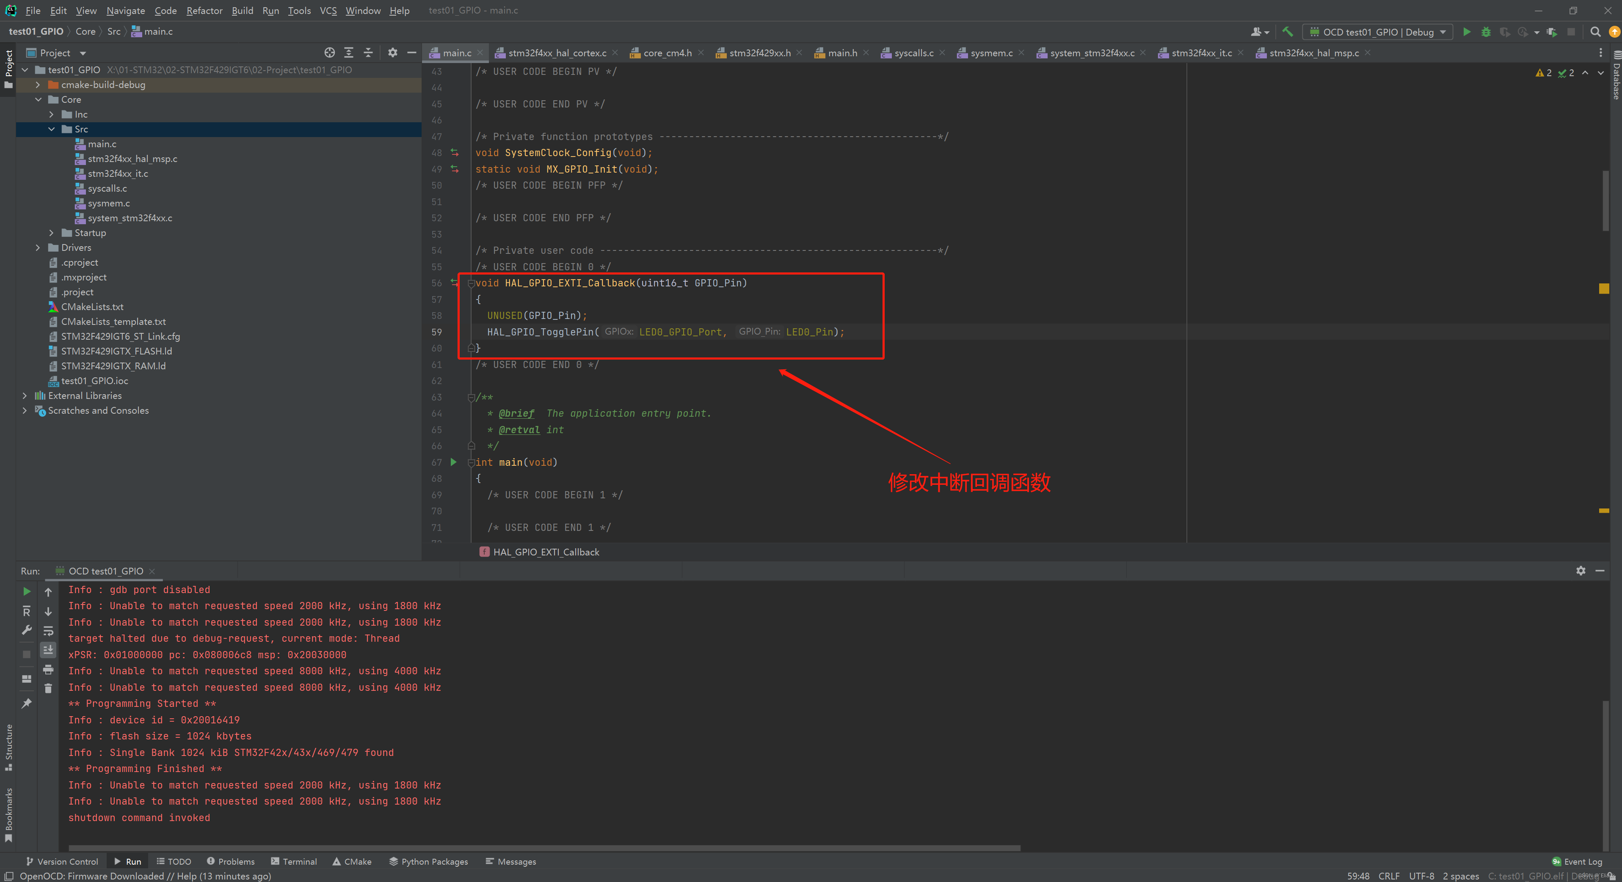Start debugging with the green bug icon

[1486, 31]
